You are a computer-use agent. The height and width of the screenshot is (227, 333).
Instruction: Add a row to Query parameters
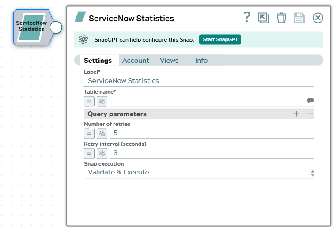pyautogui.click(x=297, y=114)
